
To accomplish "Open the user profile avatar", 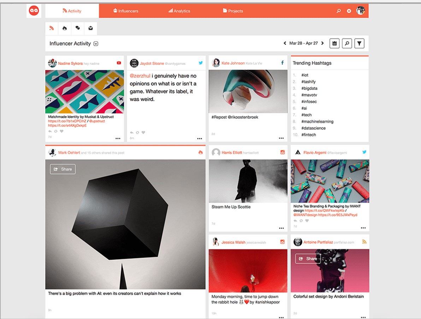I will click(x=361, y=11).
